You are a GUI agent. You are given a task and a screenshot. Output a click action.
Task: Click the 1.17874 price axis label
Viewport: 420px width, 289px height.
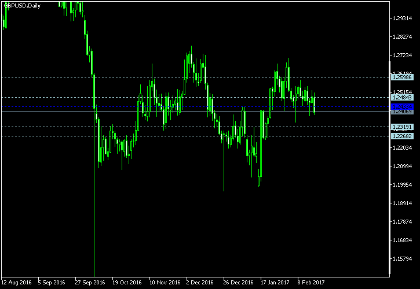pyautogui.click(x=402, y=221)
